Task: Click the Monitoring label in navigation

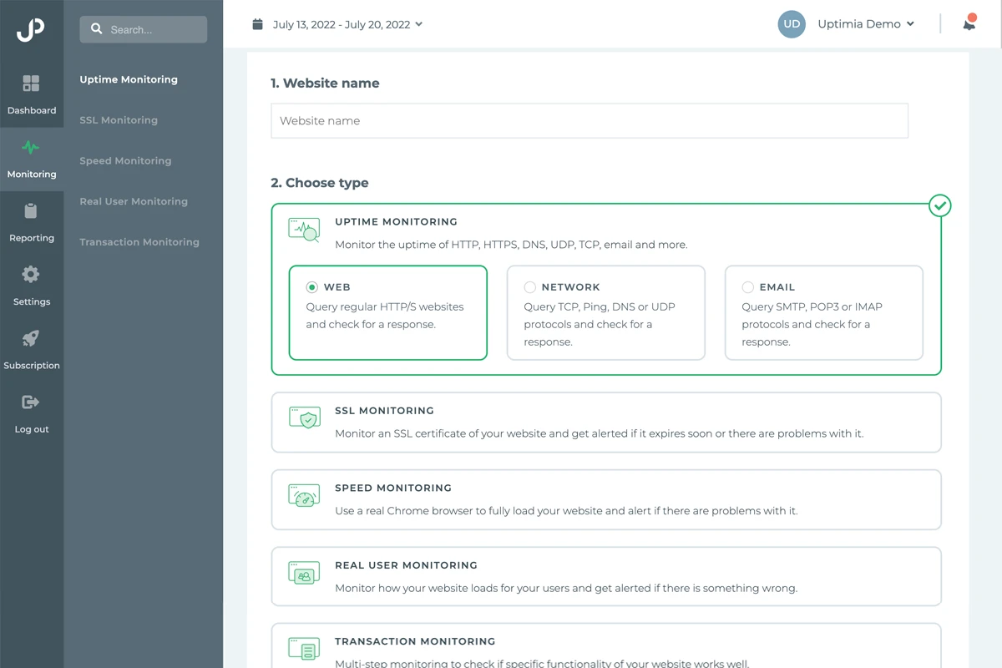Action: [x=32, y=175]
